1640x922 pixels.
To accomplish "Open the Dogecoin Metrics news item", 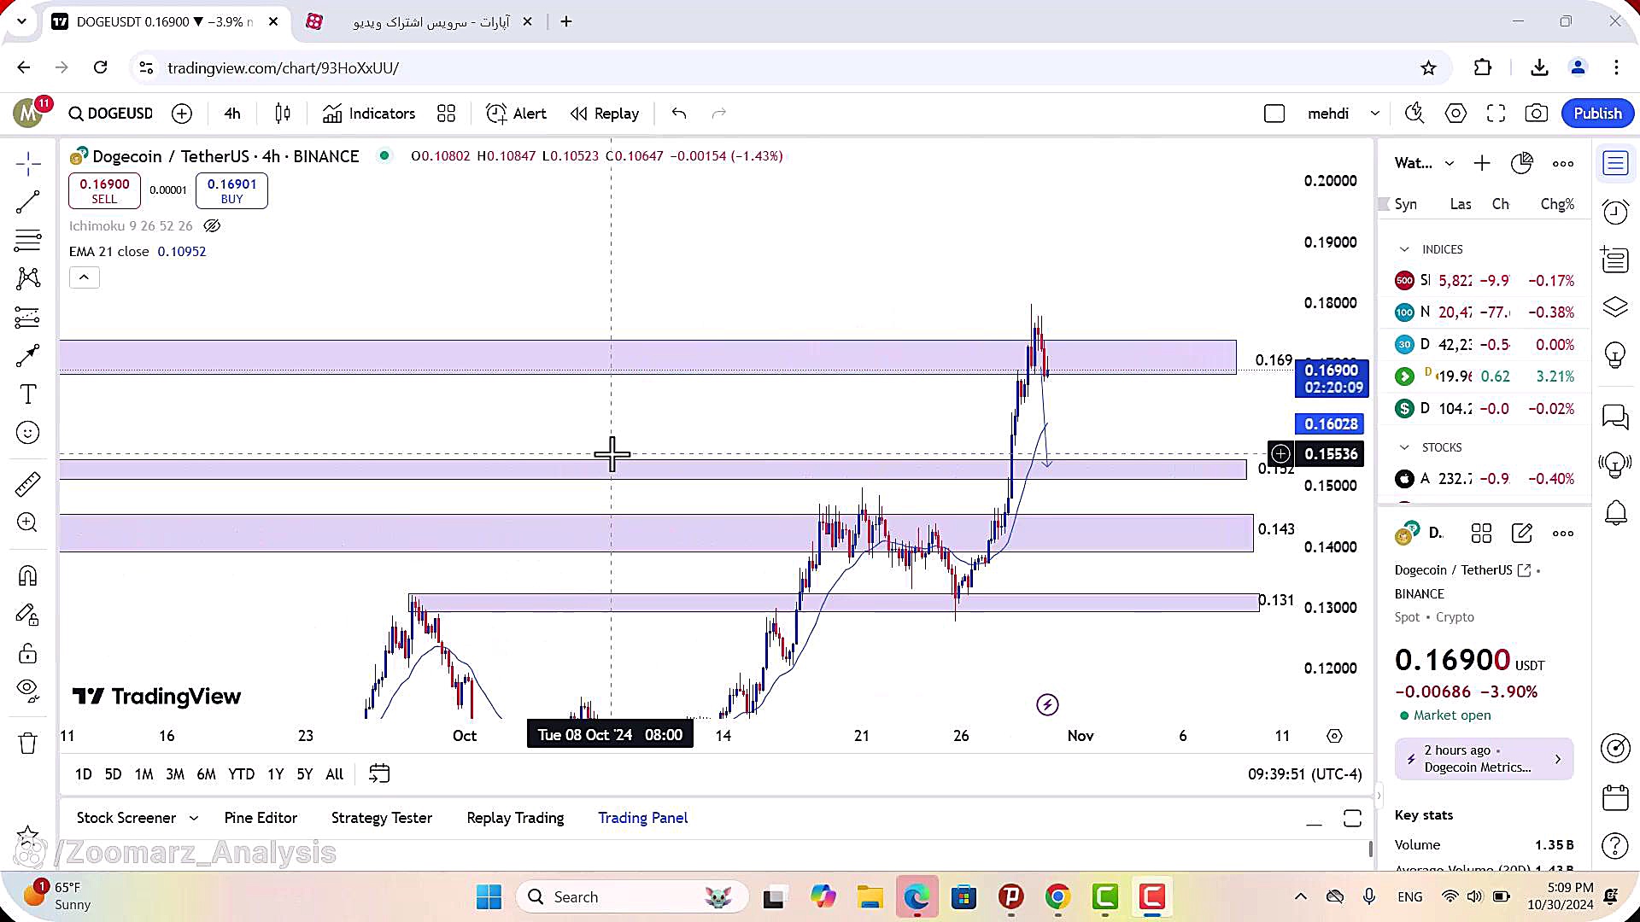I will click(x=1484, y=759).
